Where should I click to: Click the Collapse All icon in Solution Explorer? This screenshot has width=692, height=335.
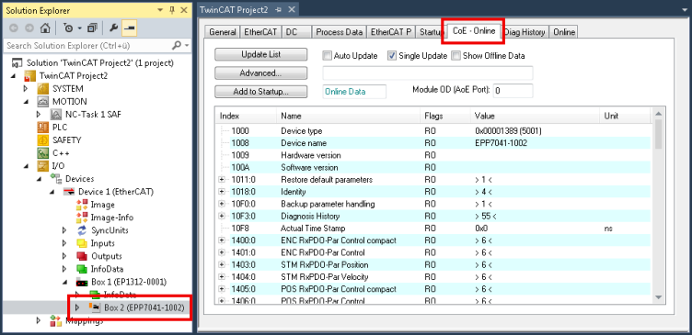[92, 28]
